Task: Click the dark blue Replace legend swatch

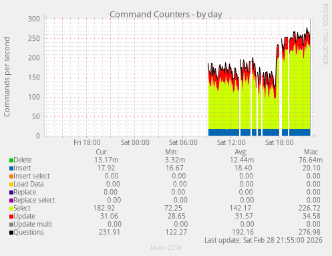Action: point(11,193)
